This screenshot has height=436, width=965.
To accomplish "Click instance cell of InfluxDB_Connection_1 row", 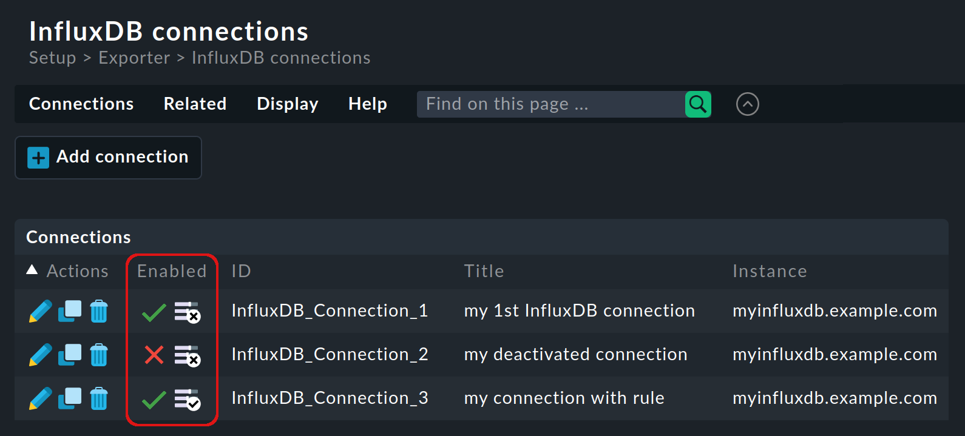I will (x=835, y=310).
